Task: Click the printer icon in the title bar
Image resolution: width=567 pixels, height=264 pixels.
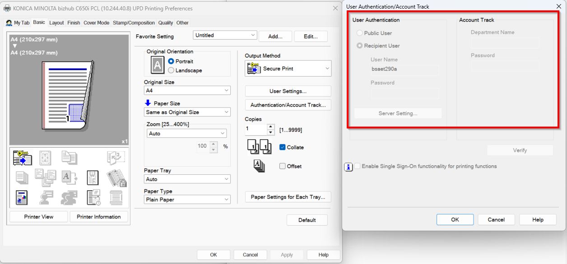Action: tap(7, 9)
